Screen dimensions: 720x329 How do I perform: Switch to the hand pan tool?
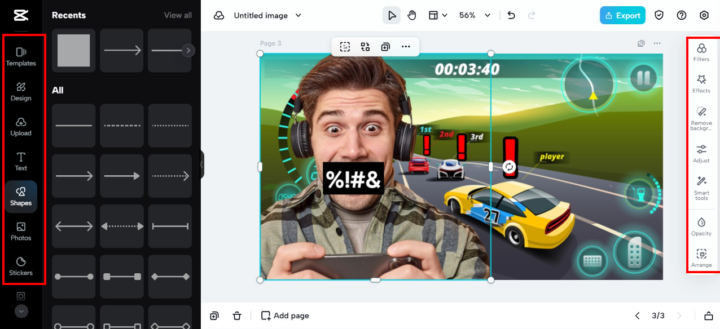coord(412,16)
